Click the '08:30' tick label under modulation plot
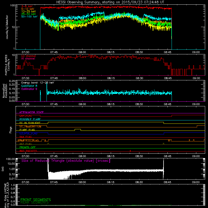The height and width of the screenshot is (208, 208). [x=139, y=104]
